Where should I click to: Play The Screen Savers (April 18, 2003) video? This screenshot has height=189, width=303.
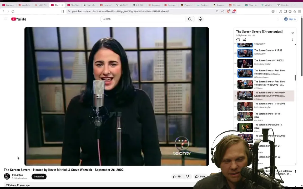(x=264, y=128)
